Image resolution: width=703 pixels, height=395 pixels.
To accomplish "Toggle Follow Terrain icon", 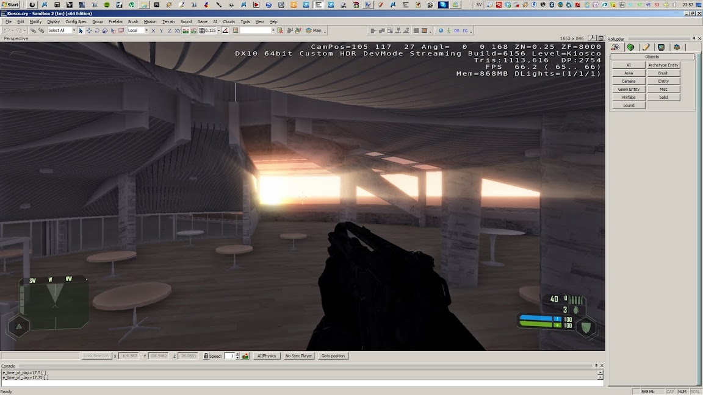I will click(x=186, y=30).
